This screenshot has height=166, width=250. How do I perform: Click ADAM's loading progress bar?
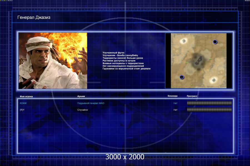[x=209, y=103]
